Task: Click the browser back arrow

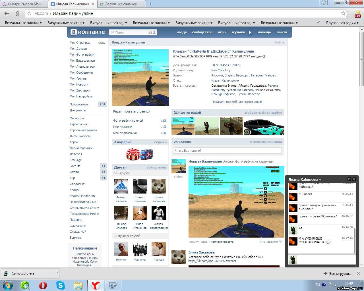Action: 7,13
